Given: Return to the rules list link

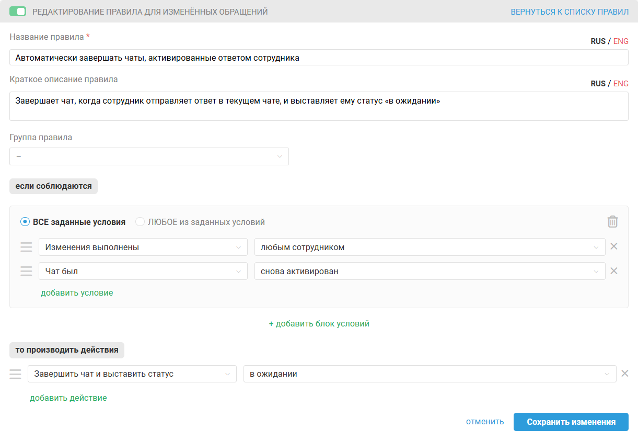Looking at the screenshot, I should tap(570, 12).
